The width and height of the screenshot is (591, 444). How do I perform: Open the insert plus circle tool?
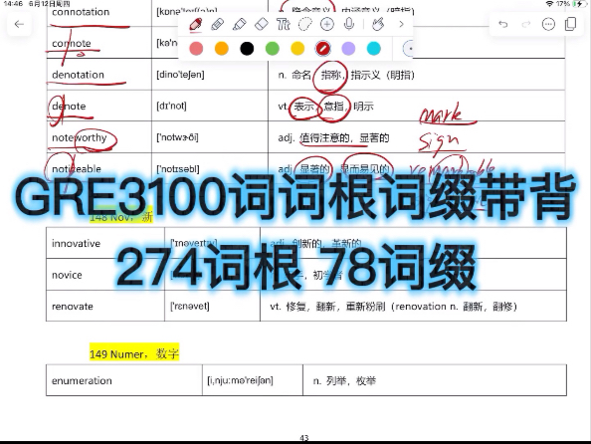[x=326, y=25]
